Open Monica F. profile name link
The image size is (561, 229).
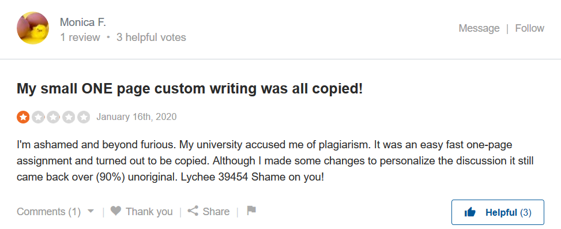click(x=83, y=22)
